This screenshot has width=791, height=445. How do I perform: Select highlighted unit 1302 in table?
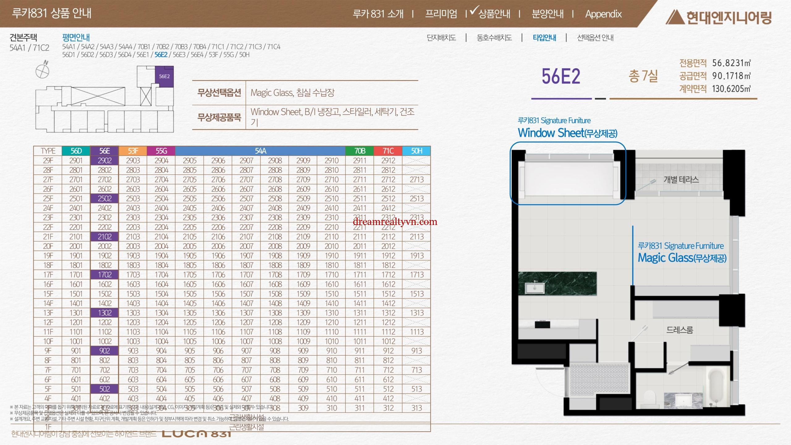(104, 313)
